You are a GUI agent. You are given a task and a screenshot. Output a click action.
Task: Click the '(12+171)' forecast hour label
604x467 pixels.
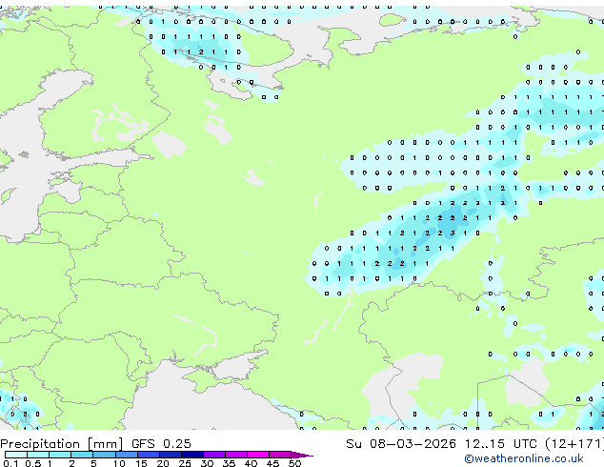pos(574,444)
